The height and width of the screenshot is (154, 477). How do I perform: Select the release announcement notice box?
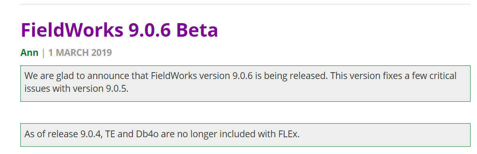[x=245, y=83]
